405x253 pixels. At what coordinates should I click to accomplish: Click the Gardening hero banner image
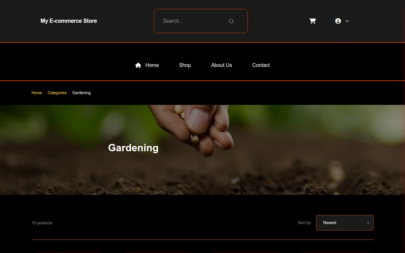pos(202,150)
